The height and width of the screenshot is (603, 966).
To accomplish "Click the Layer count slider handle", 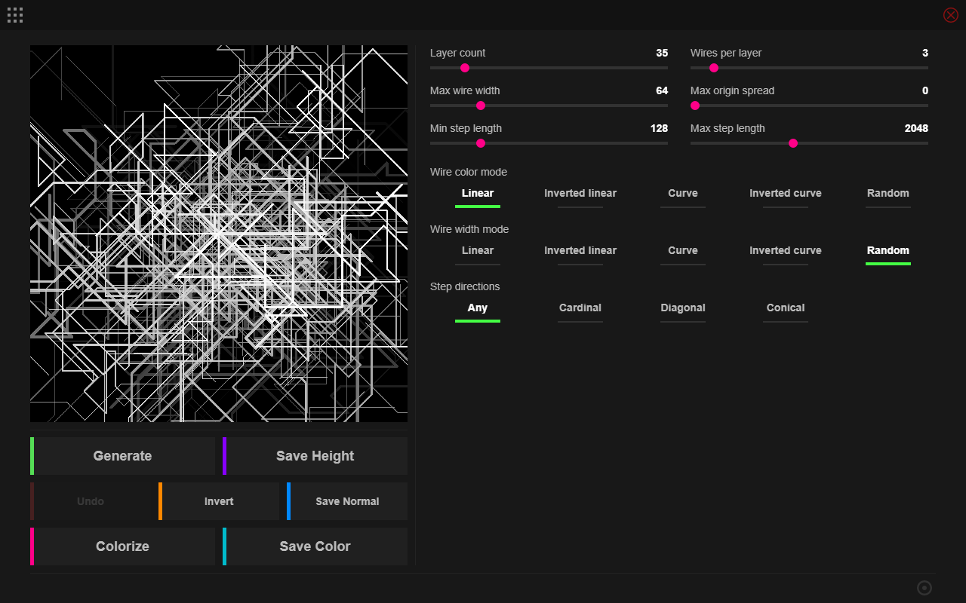I will pos(465,68).
